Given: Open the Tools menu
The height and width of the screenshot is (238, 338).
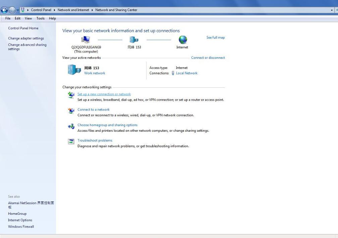Looking at the screenshot, I should coord(40,18).
